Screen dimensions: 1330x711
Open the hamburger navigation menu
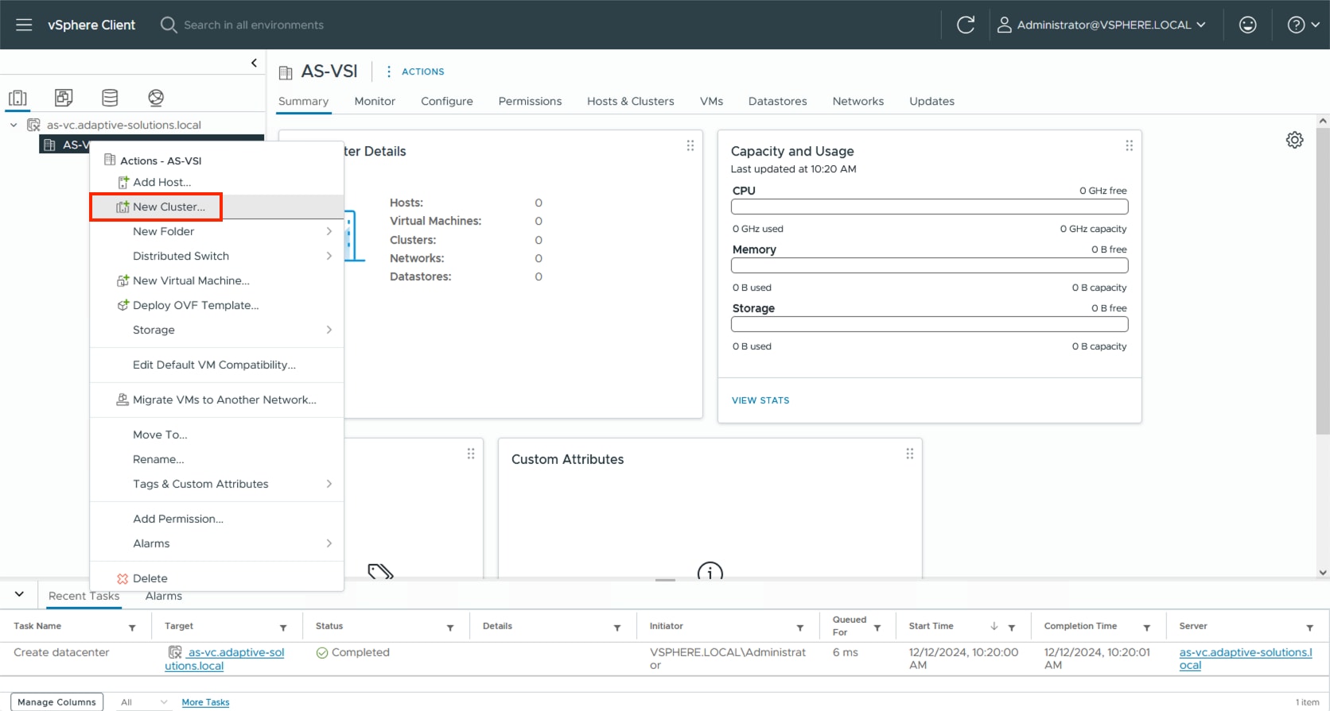[24, 25]
